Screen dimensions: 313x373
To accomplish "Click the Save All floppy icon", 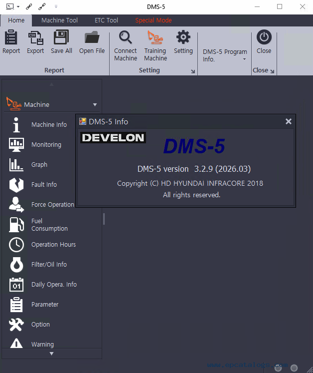I will point(61,37).
